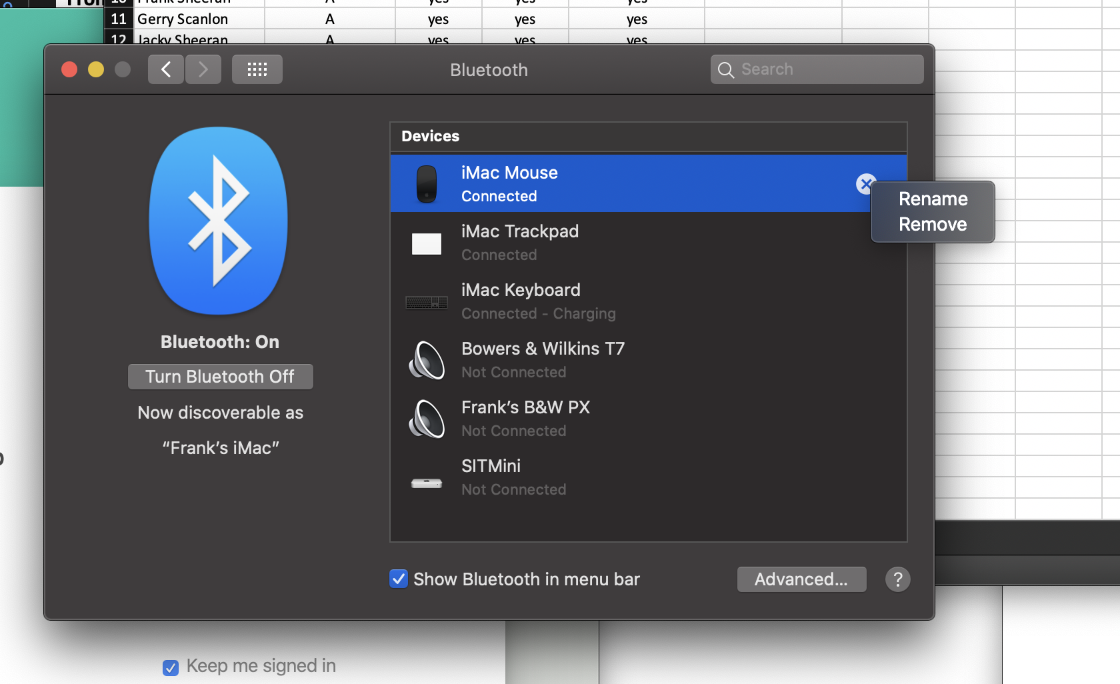Click the large Bluetooth logo
Screen dimensions: 1120x684
click(219, 221)
